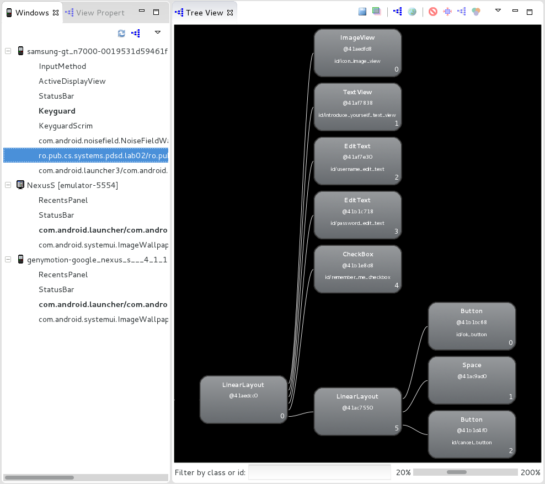Select the Space @41ac9ad0 node
The image size is (545, 484).
pos(472,380)
